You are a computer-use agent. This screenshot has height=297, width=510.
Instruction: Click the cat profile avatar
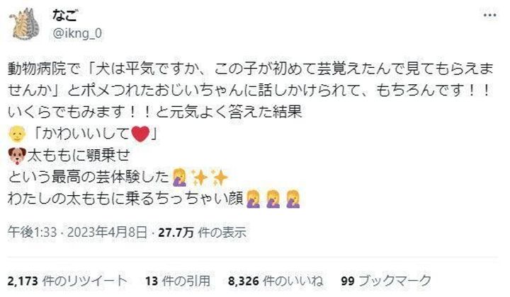tap(25, 24)
